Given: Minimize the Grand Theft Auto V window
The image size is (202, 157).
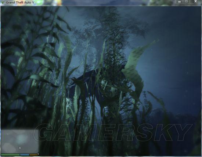Looking at the screenshot, I should [179, 2].
